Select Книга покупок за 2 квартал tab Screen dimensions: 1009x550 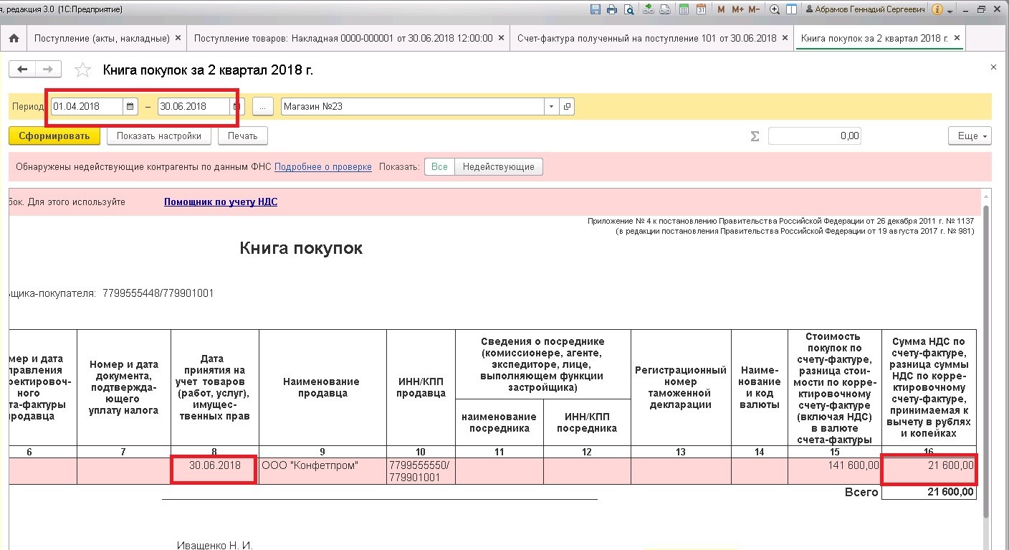pos(874,38)
